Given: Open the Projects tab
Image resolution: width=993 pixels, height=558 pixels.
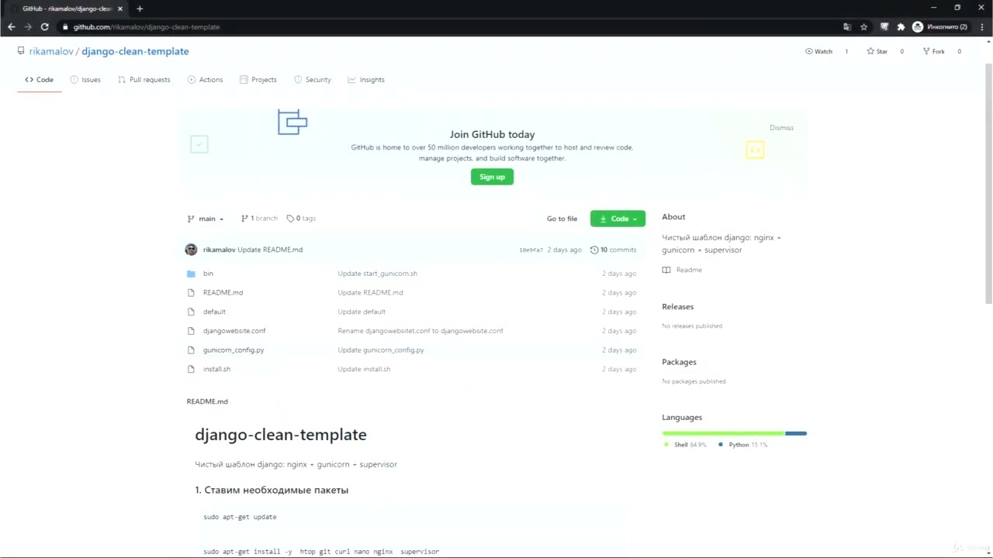Looking at the screenshot, I should (x=258, y=80).
